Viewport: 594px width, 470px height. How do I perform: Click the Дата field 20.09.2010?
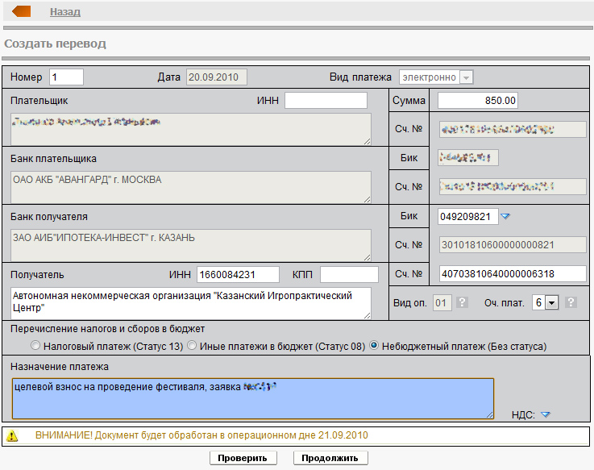pos(216,77)
